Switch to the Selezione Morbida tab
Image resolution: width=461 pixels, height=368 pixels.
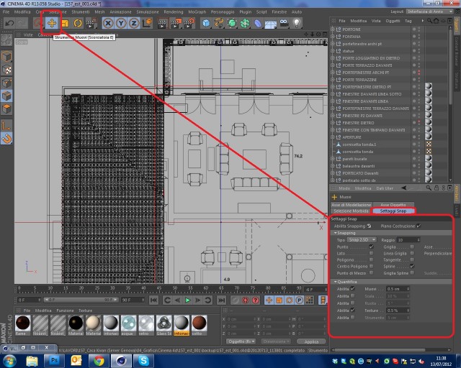(x=351, y=211)
